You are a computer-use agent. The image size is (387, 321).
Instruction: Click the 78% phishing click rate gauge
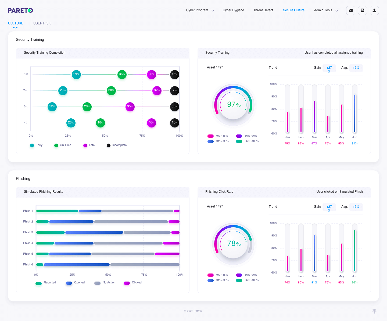point(233,244)
